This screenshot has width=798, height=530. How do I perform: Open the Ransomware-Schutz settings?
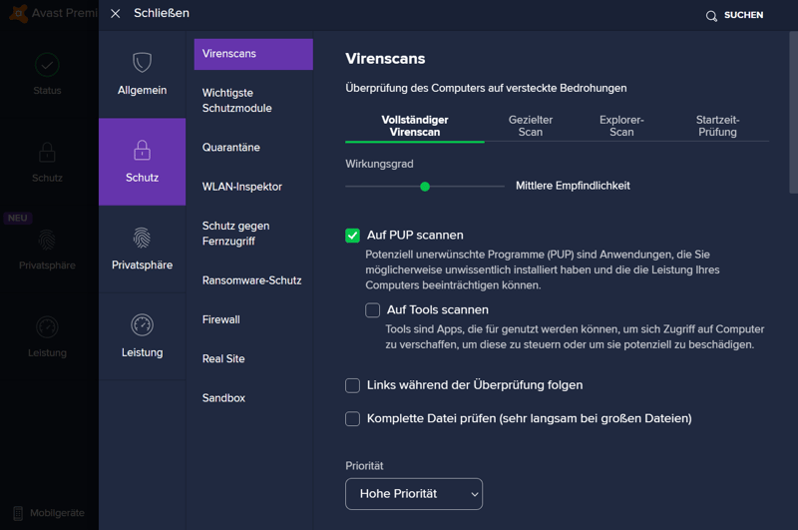251,280
